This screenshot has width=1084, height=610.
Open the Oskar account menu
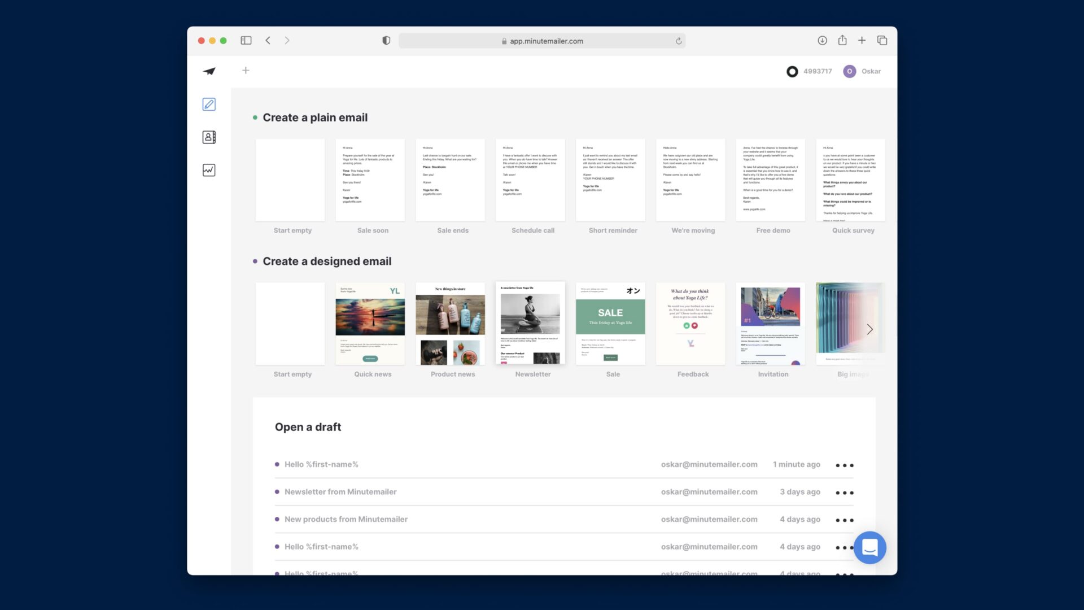point(863,71)
